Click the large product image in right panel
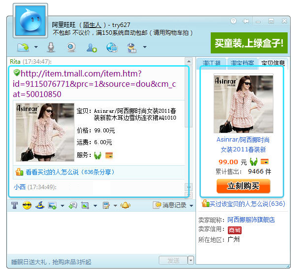The height and width of the screenshot is (271, 295). pos(243,103)
